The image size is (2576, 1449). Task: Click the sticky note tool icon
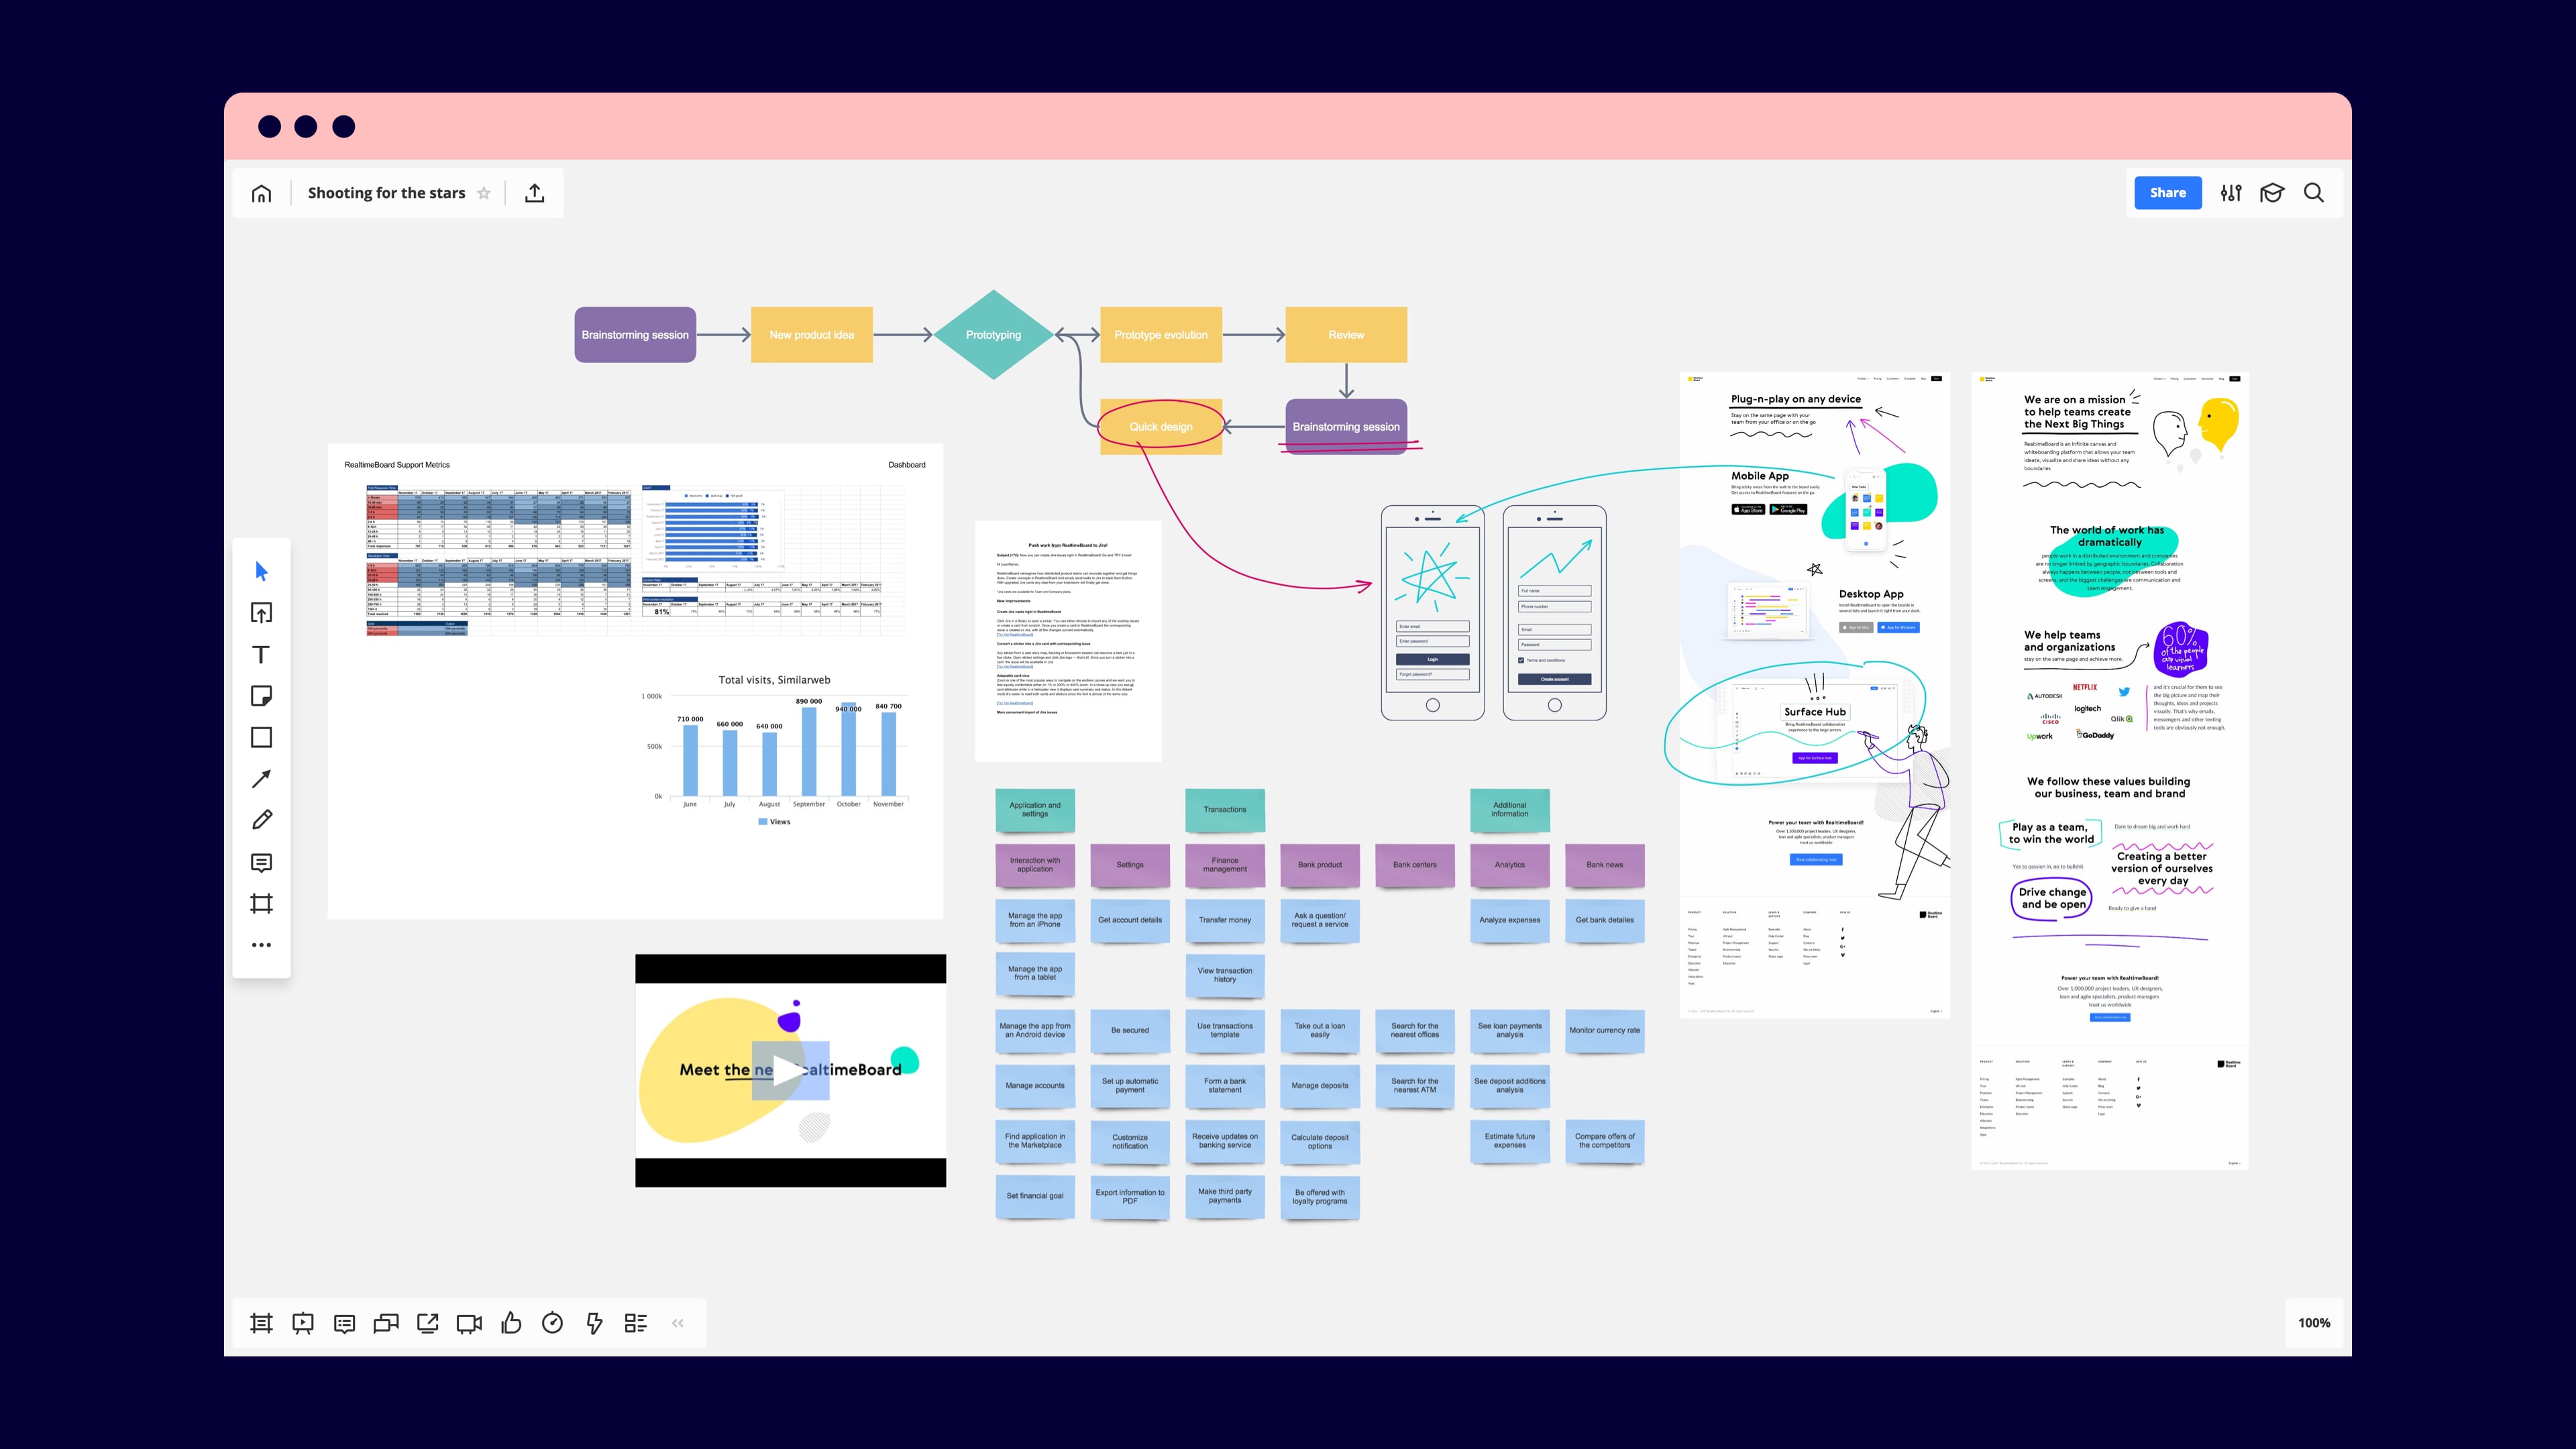click(262, 695)
